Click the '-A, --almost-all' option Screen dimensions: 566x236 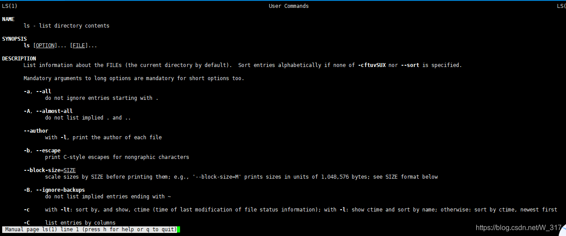click(48, 111)
